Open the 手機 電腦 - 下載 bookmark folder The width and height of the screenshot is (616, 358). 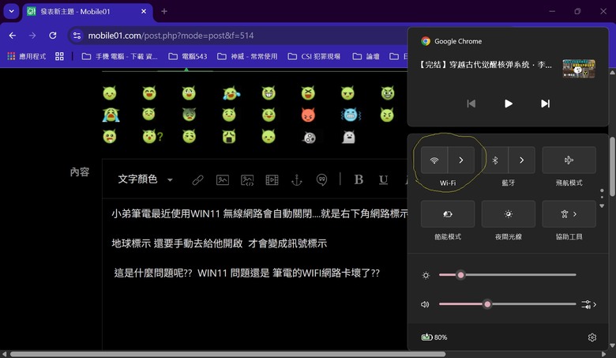(119, 56)
